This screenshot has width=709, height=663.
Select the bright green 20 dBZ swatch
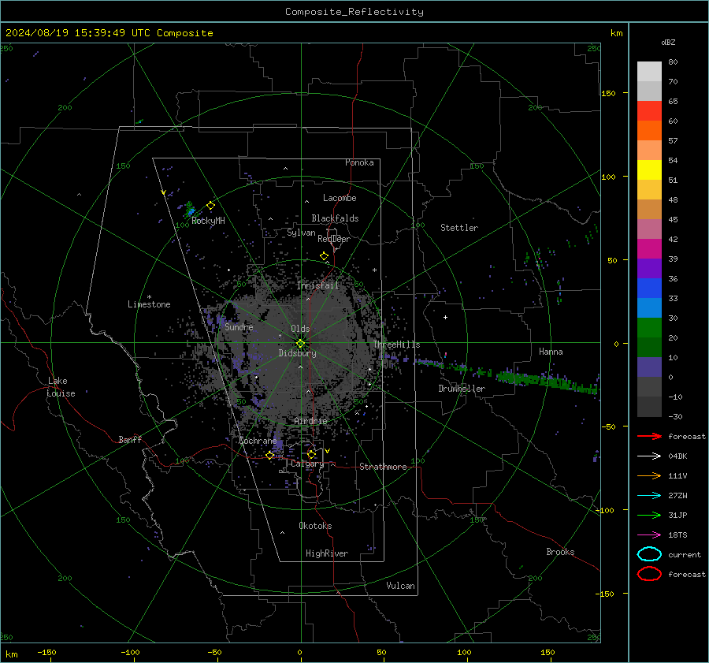(x=649, y=328)
